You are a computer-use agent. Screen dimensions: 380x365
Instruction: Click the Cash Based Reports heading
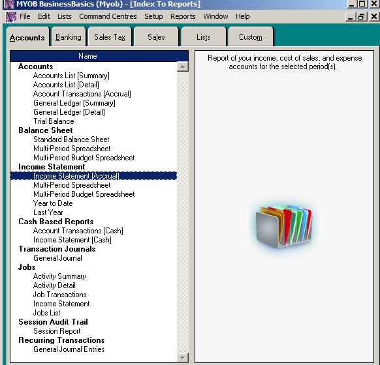pyautogui.click(x=56, y=222)
